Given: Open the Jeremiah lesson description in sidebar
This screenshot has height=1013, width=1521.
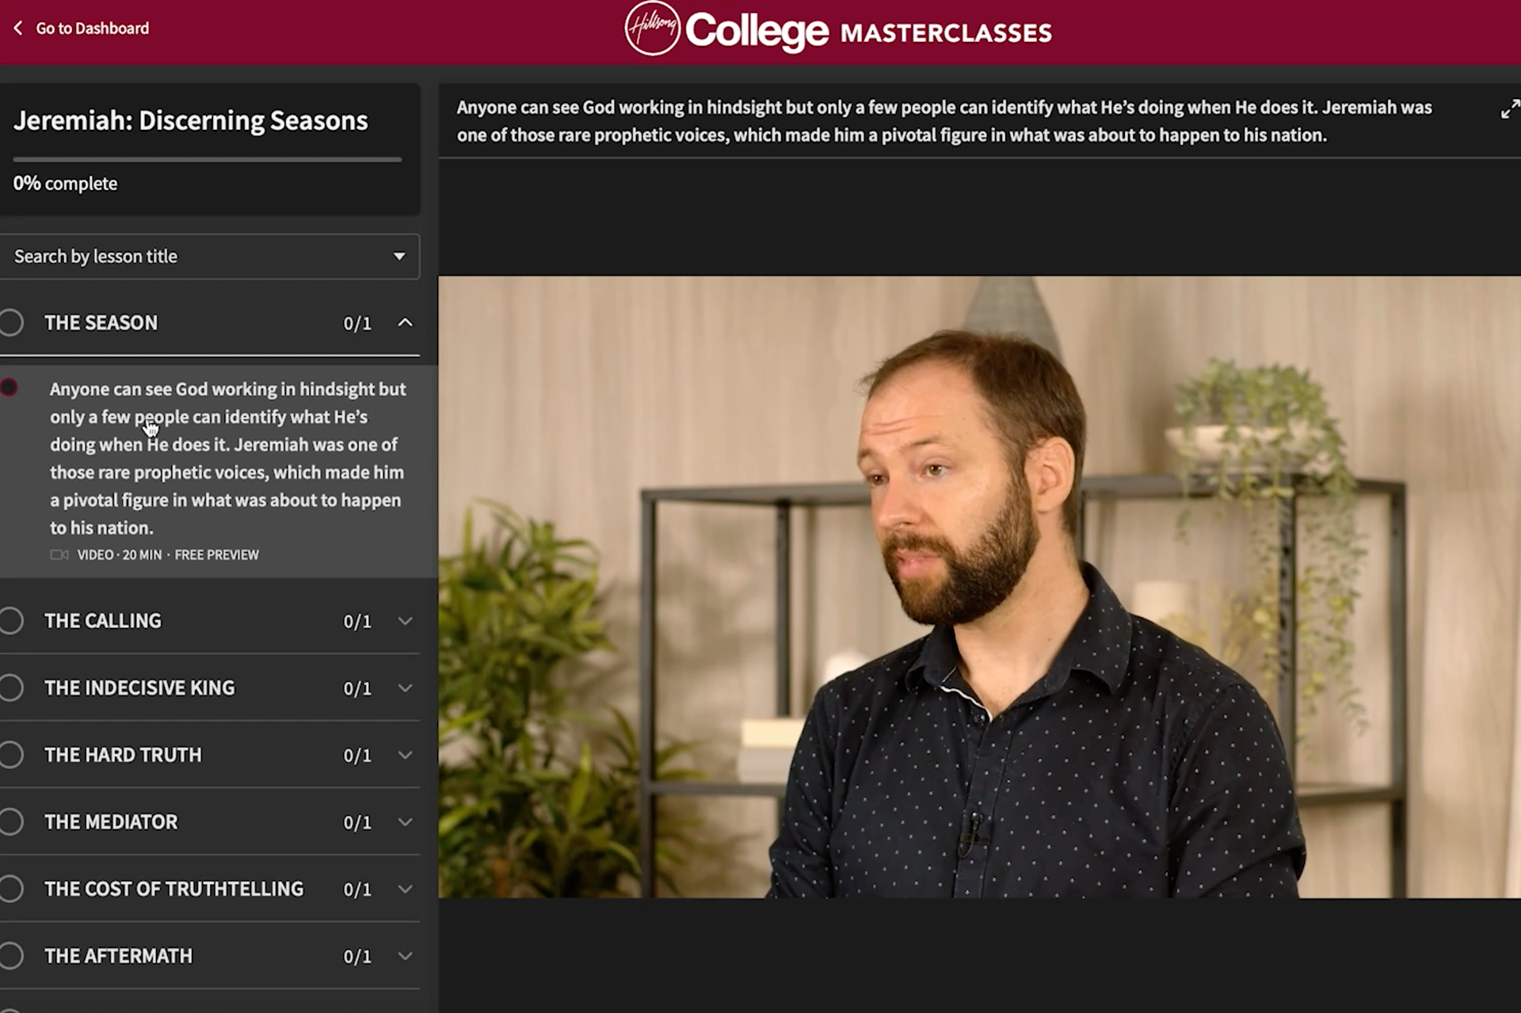Looking at the screenshot, I should pyautogui.click(x=227, y=459).
